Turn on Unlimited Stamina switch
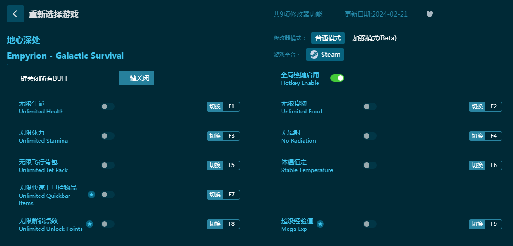This screenshot has height=246, width=513. (x=108, y=136)
